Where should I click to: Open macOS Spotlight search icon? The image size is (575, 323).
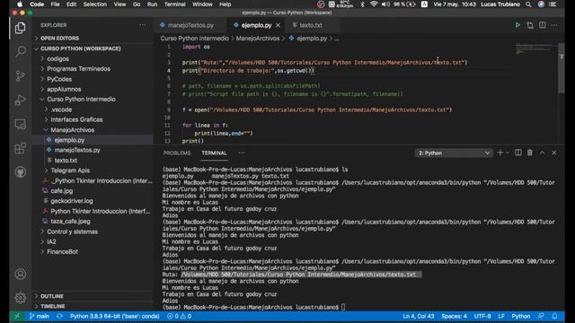click(x=528, y=4)
